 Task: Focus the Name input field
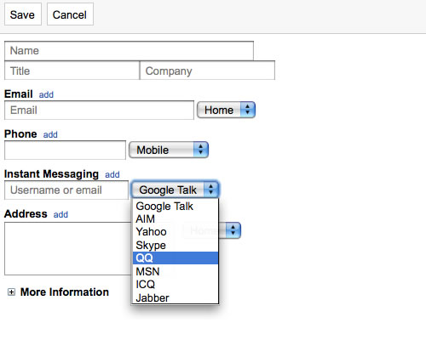(129, 51)
